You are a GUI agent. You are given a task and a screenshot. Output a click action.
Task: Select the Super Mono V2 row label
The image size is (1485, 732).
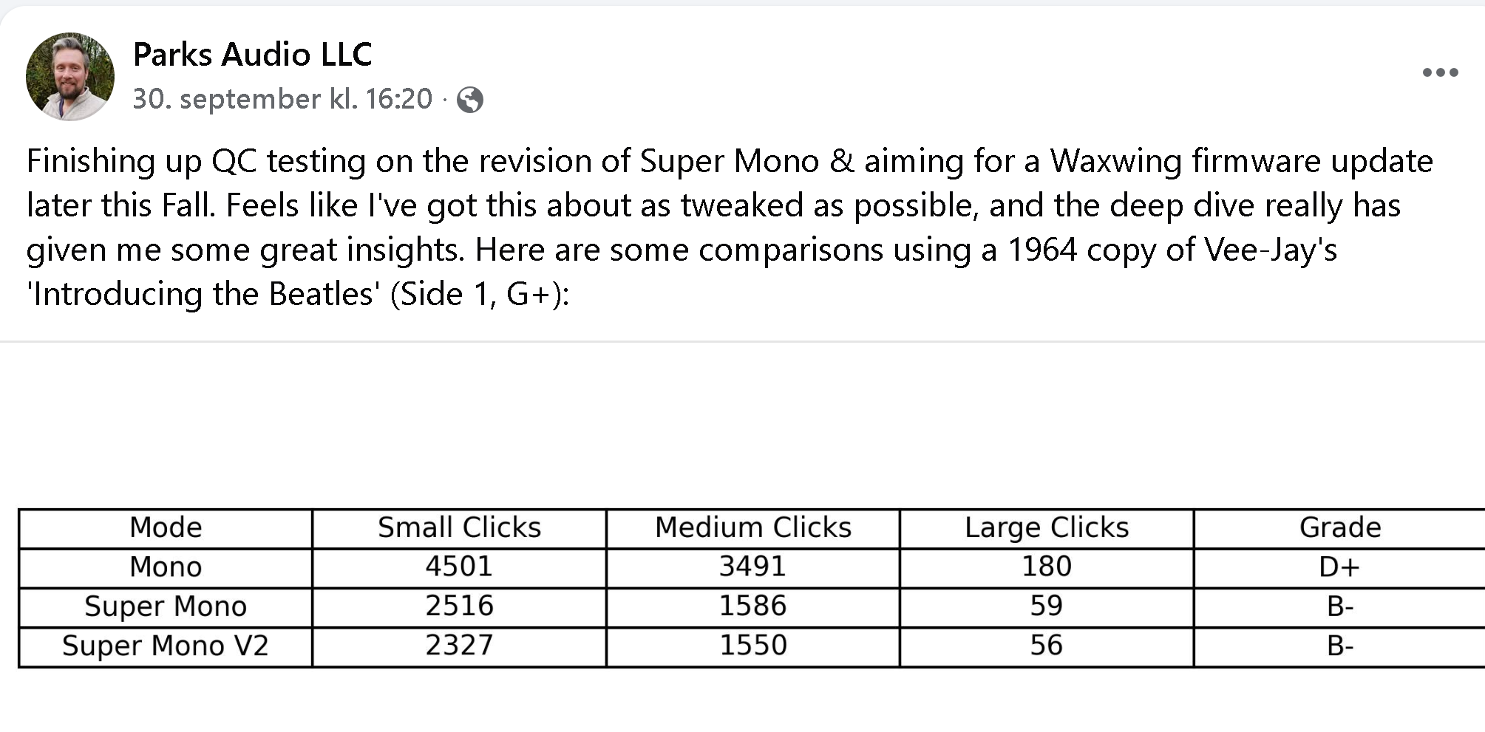[166, 646]
